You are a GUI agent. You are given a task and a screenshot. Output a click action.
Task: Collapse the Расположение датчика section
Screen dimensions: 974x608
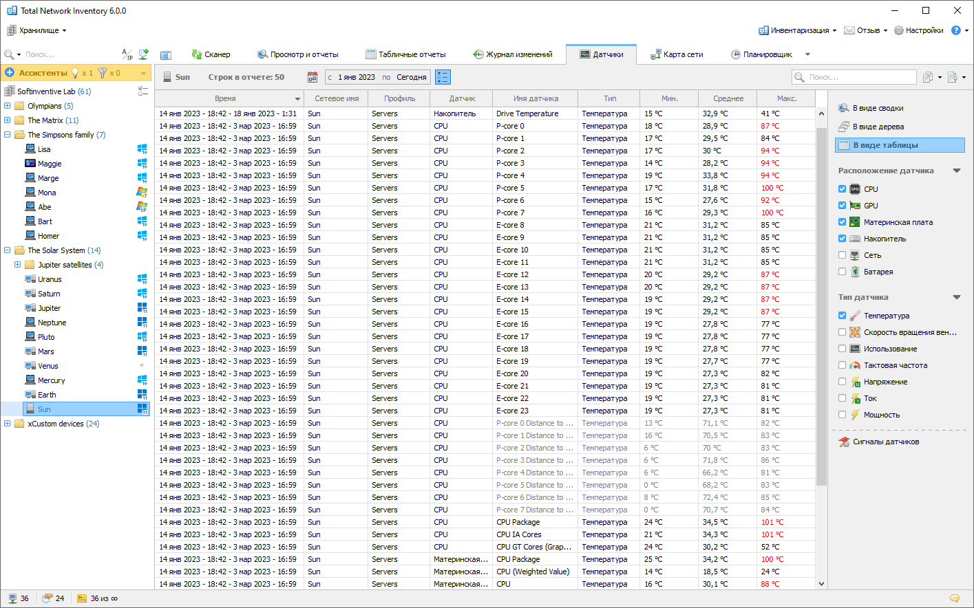(x=957, y=171)
